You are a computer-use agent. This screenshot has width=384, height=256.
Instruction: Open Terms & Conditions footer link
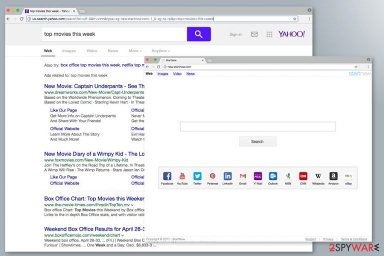(354, 239)
